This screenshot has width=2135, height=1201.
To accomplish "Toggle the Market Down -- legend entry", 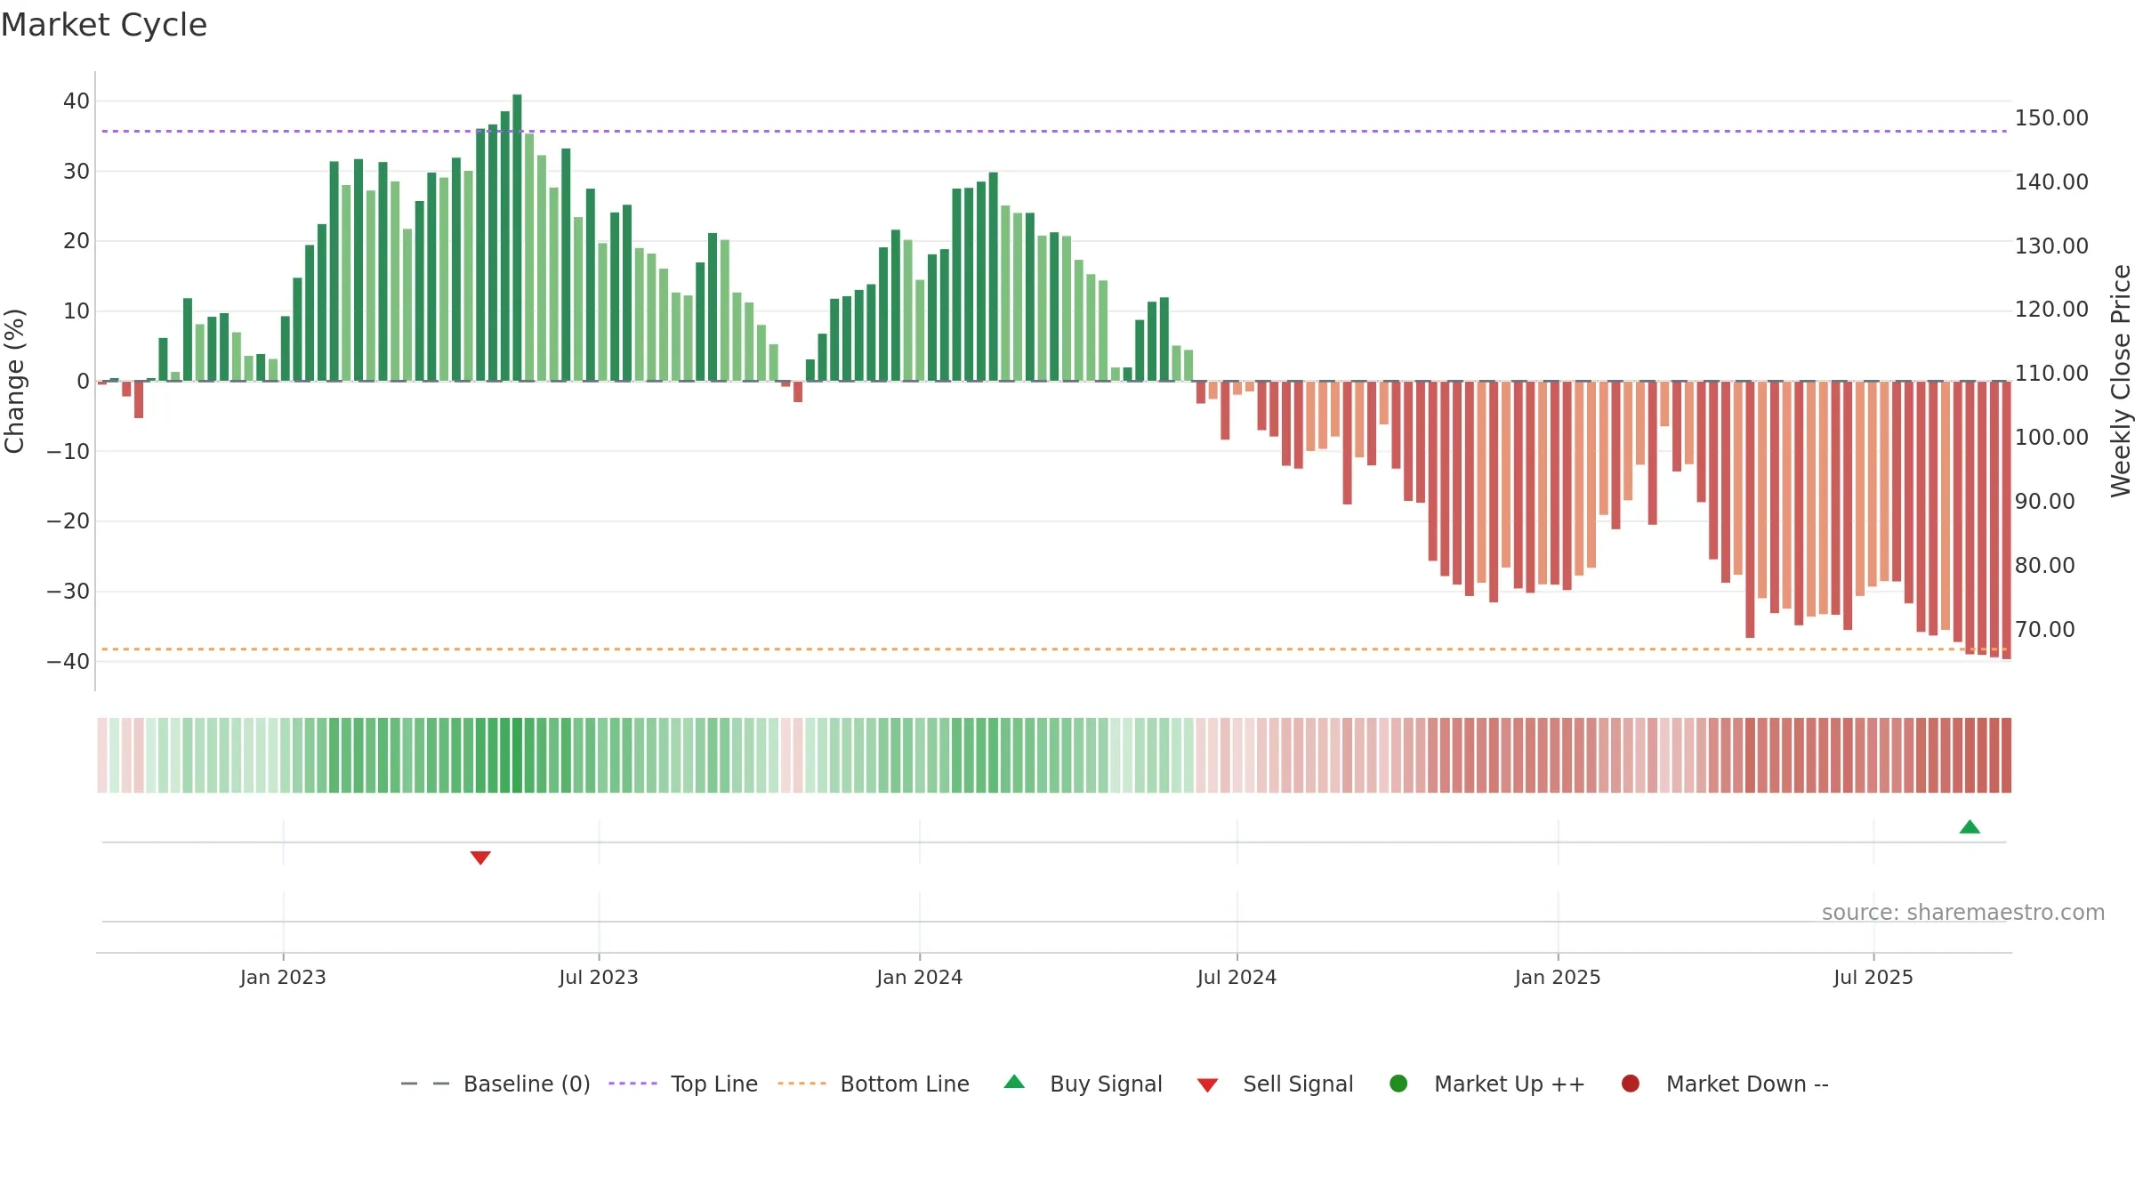I will pos(1725,1084).
